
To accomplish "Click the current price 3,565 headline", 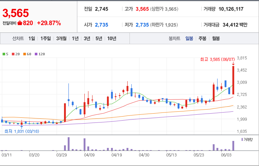I will [16, 13].
